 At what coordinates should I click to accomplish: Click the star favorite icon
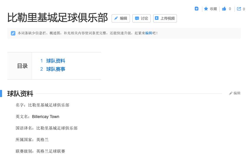tap(206, 9)
